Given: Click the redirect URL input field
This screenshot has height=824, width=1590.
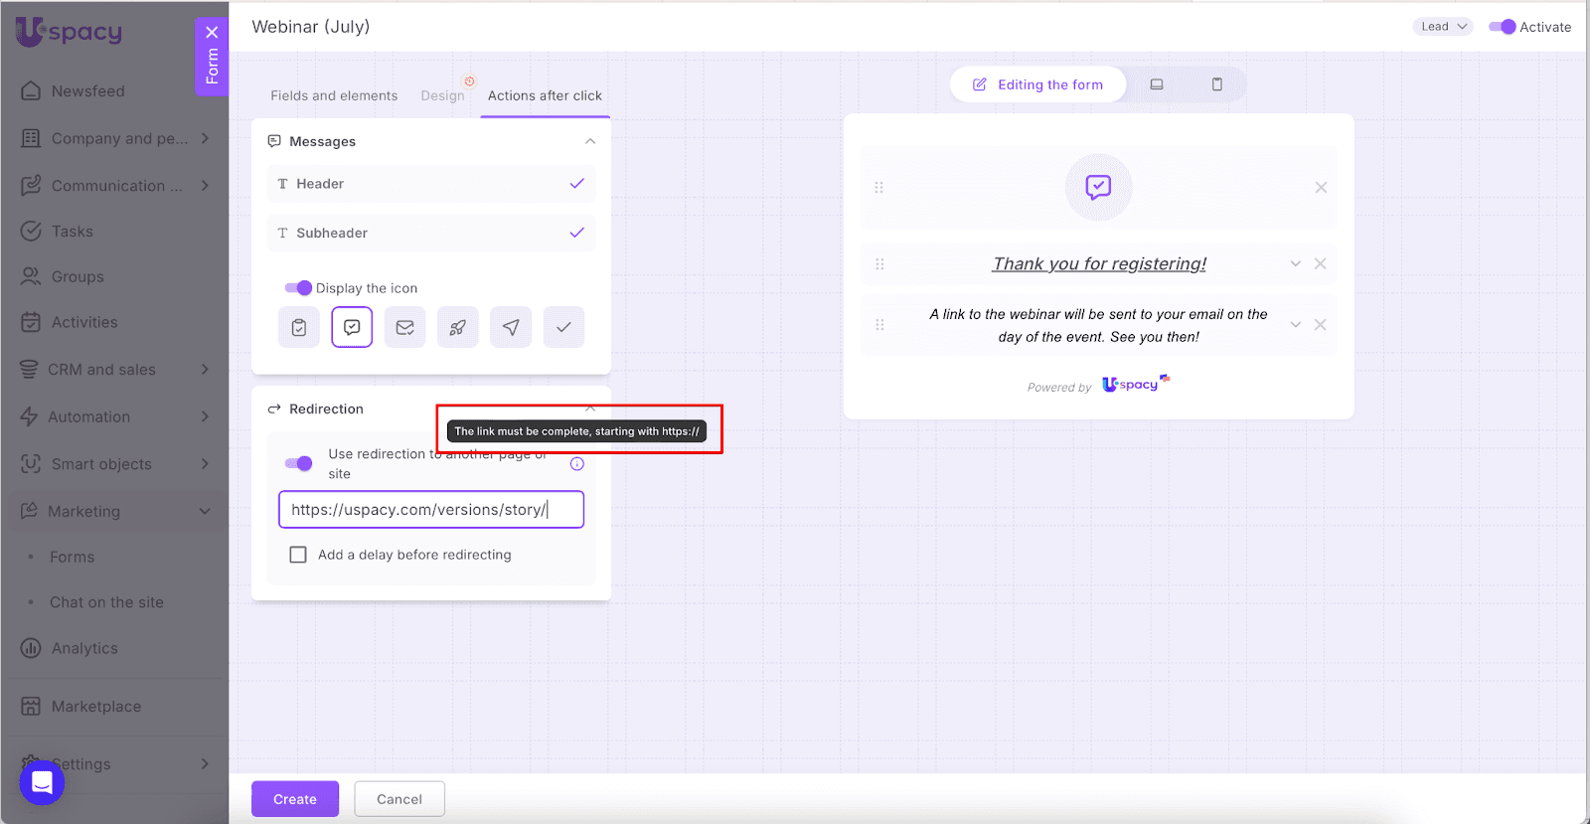Looking at the screenshot, I should point(431,510).
